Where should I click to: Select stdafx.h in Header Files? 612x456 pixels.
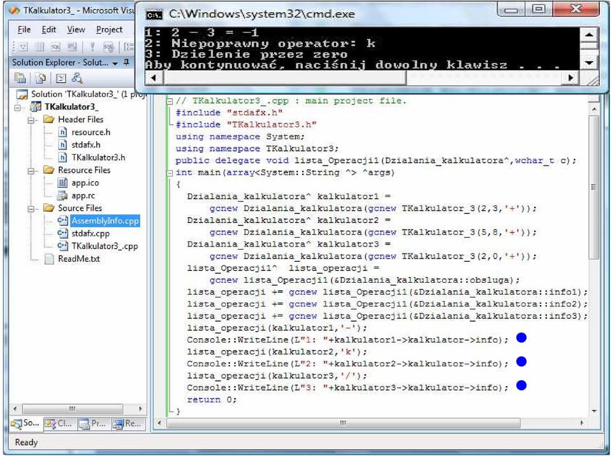(x=86, y=145)
